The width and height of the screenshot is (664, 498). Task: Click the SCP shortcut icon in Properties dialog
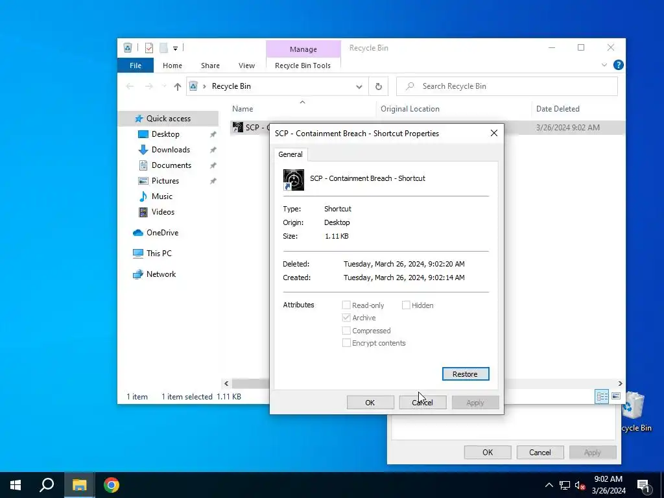294,180
